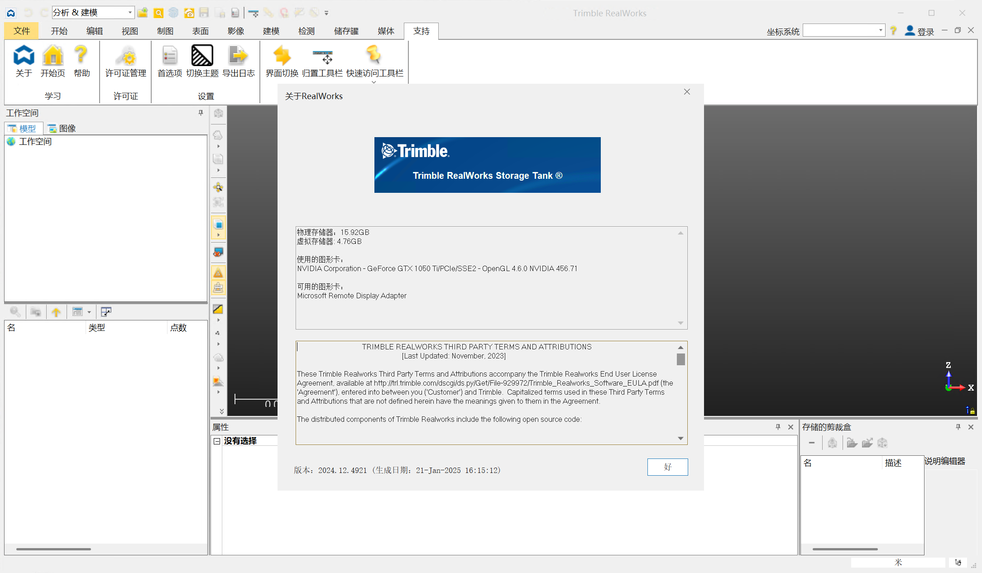
Task: Switch to the 储存罐 ribbon tab
Action: coord(346,31)
